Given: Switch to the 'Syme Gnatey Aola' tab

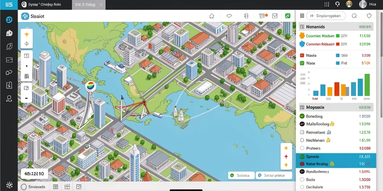Looking at the screenshot, I should point(45,4).
